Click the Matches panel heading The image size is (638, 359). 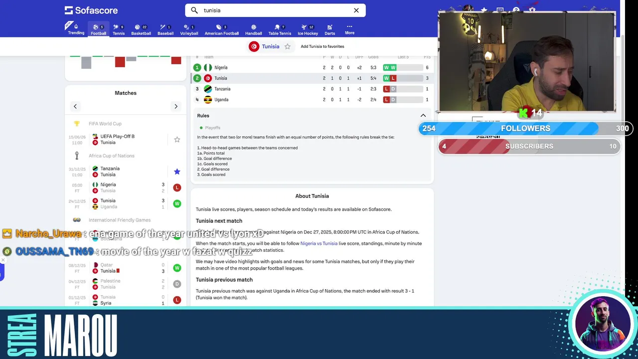(126, 93)
